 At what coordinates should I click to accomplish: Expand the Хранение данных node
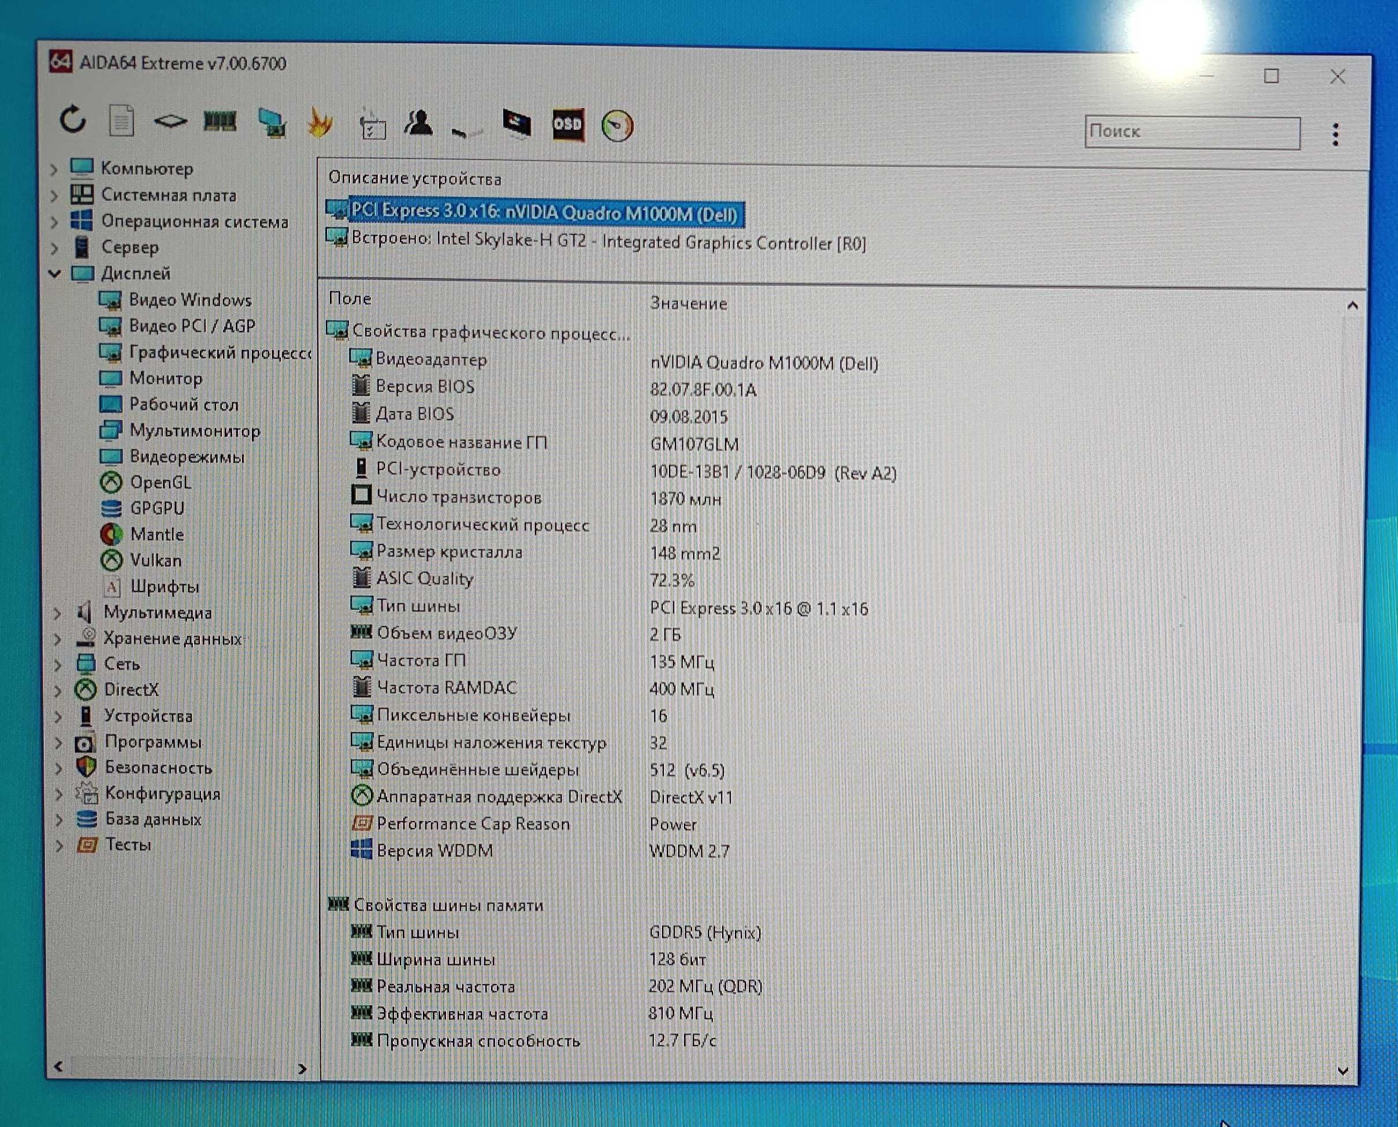pos(57,640)
